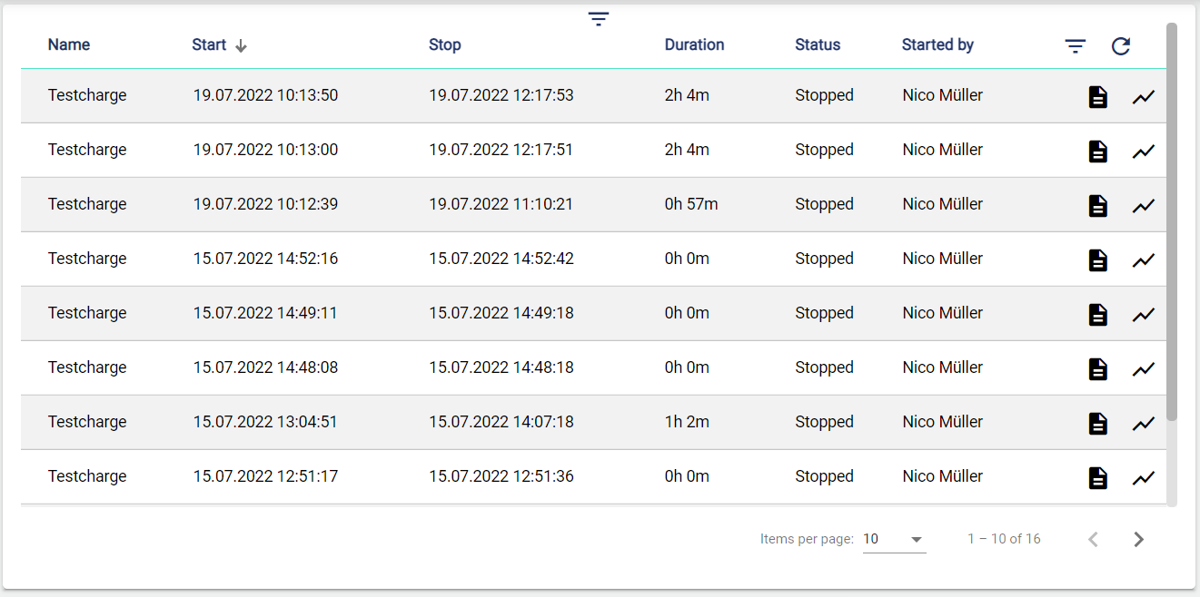Show trend chart for 10:13:50 charge
Image resolution: width=1200 pixels, height=597 pixels.
(x=1143, y=97)
